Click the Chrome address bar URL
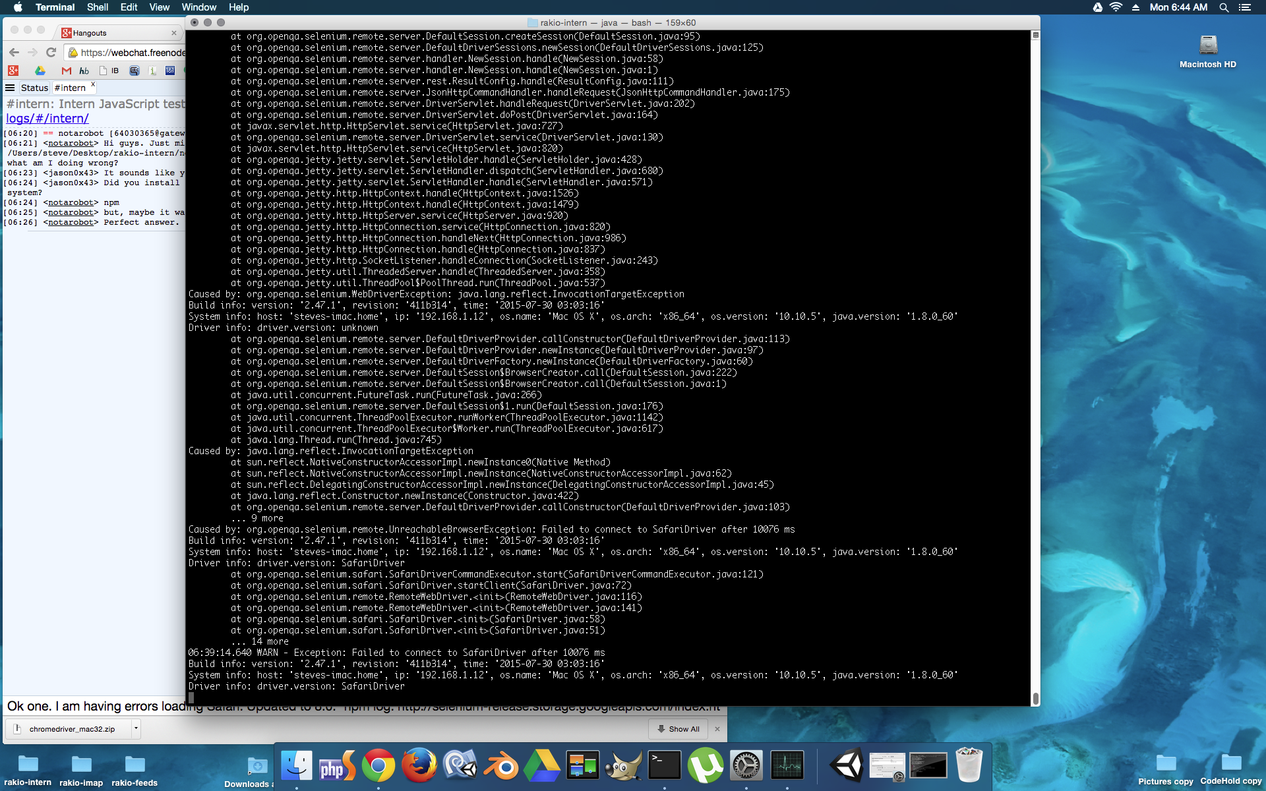 click(133, 53)
